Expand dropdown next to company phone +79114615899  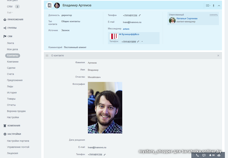tap(142, 42)
